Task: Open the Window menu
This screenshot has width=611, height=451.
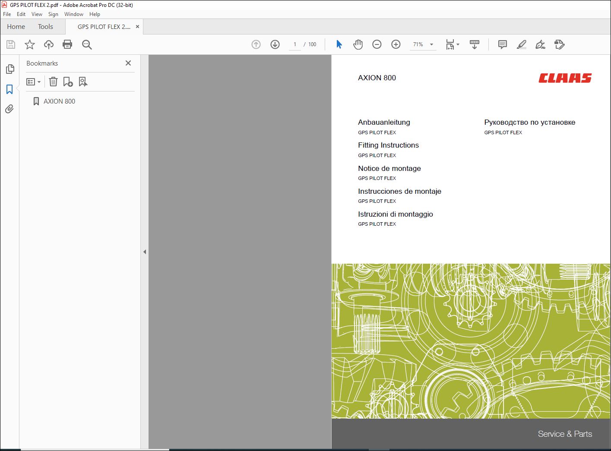Action: pyautogui.click(x=74, y=14)
